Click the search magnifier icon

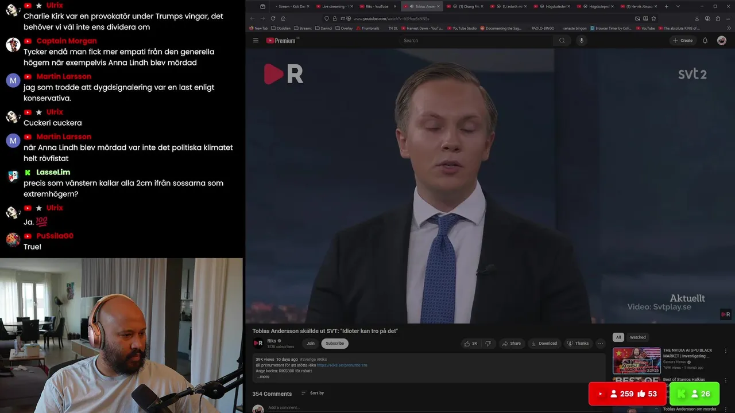(x=562, y=40)
